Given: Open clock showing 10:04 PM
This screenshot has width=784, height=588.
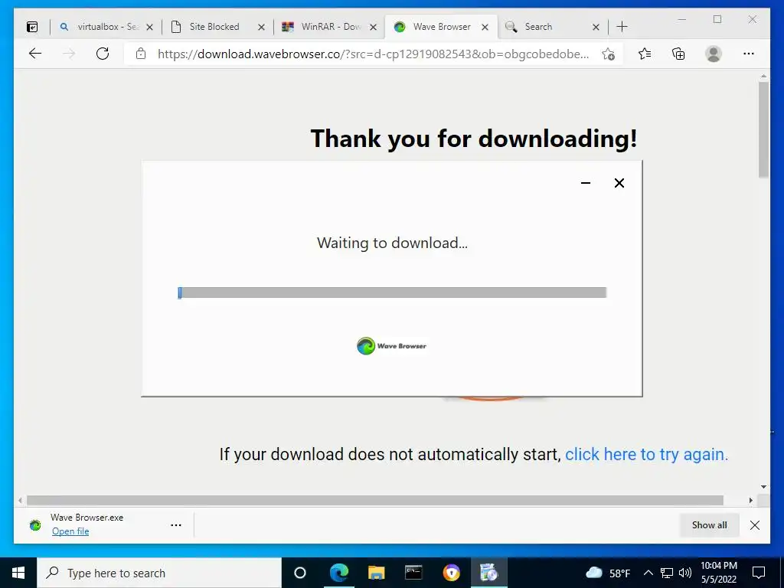Looking at the screenshot, I should click(x=718, y=573).
